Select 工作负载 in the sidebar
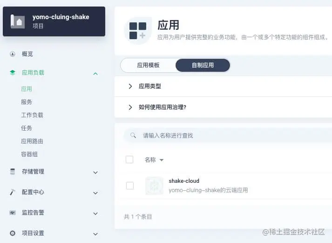This screenshot has height=243, width=332. 32,115
